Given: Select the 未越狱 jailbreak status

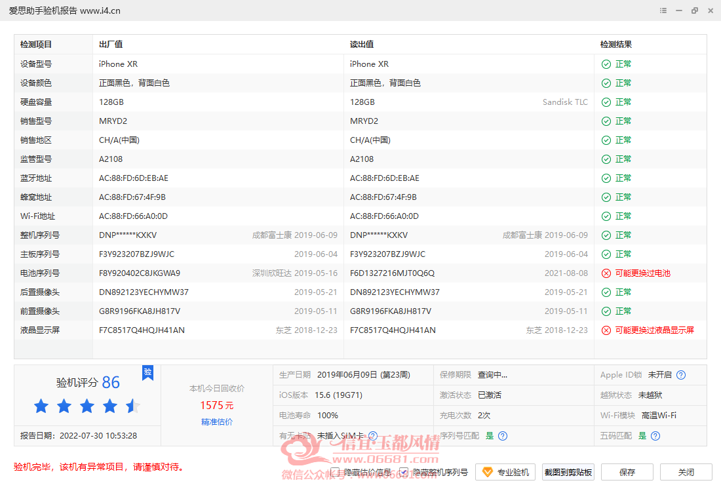Looking at the screenshot, I should tap(650, 395).
